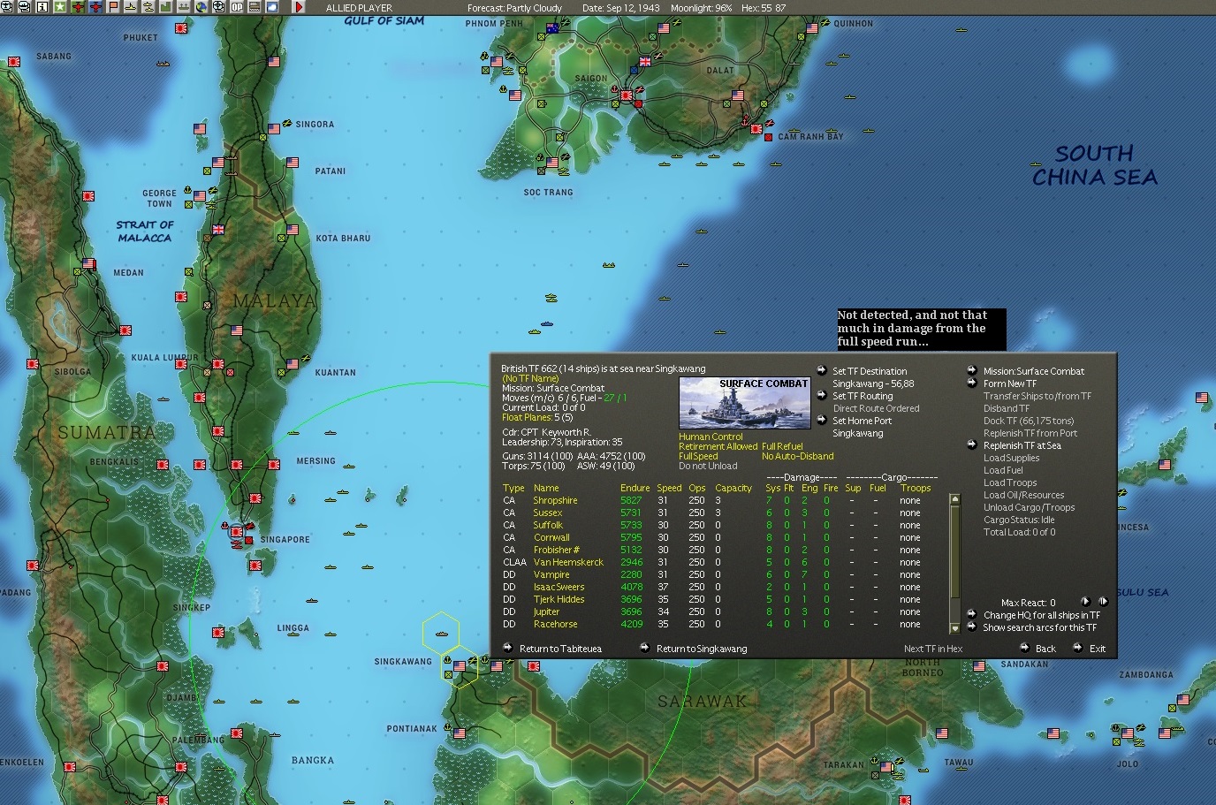
Task: Click ship list scrollbar up arrow
Action: pos(954,499)
